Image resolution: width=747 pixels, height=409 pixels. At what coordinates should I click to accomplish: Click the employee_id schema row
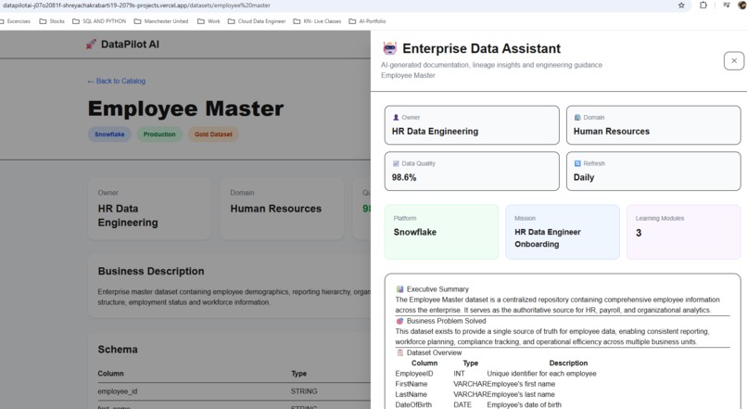click(234, 391)
